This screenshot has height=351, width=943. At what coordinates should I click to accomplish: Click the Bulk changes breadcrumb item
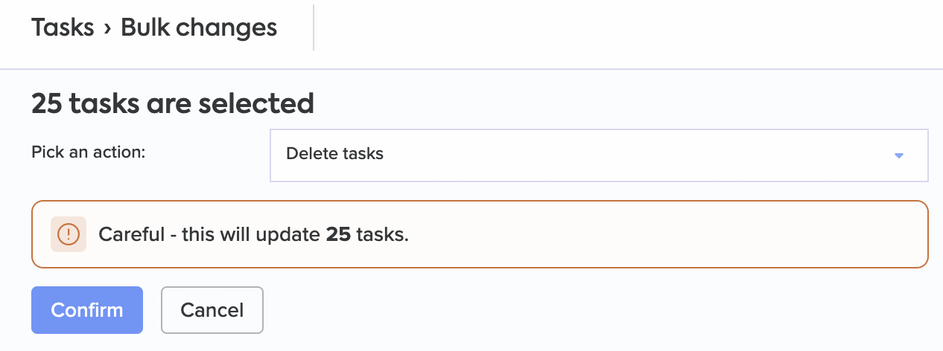tap(199, 28)
